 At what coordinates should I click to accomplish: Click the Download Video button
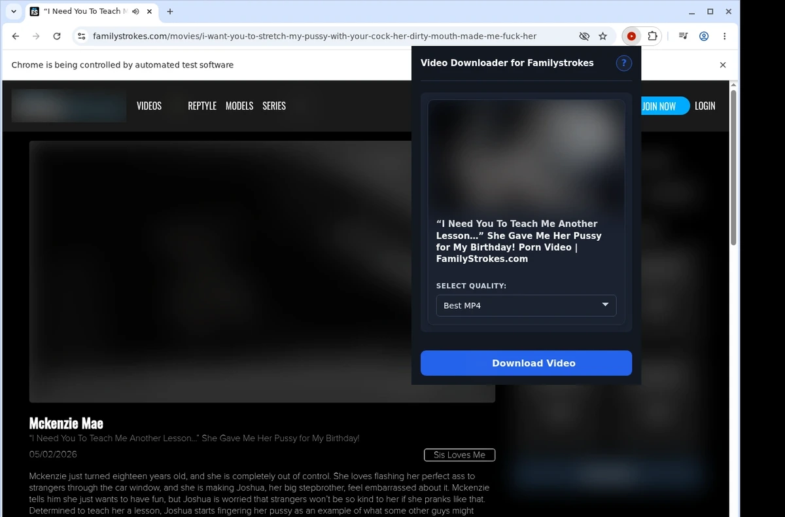pyautogui.click(x=526, y=363)
